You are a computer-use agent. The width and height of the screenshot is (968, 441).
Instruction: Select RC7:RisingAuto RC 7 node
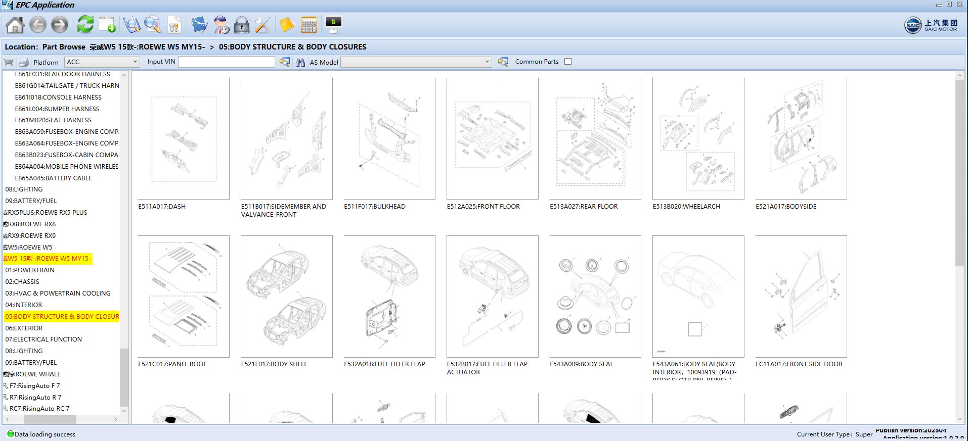coord(36,409)
